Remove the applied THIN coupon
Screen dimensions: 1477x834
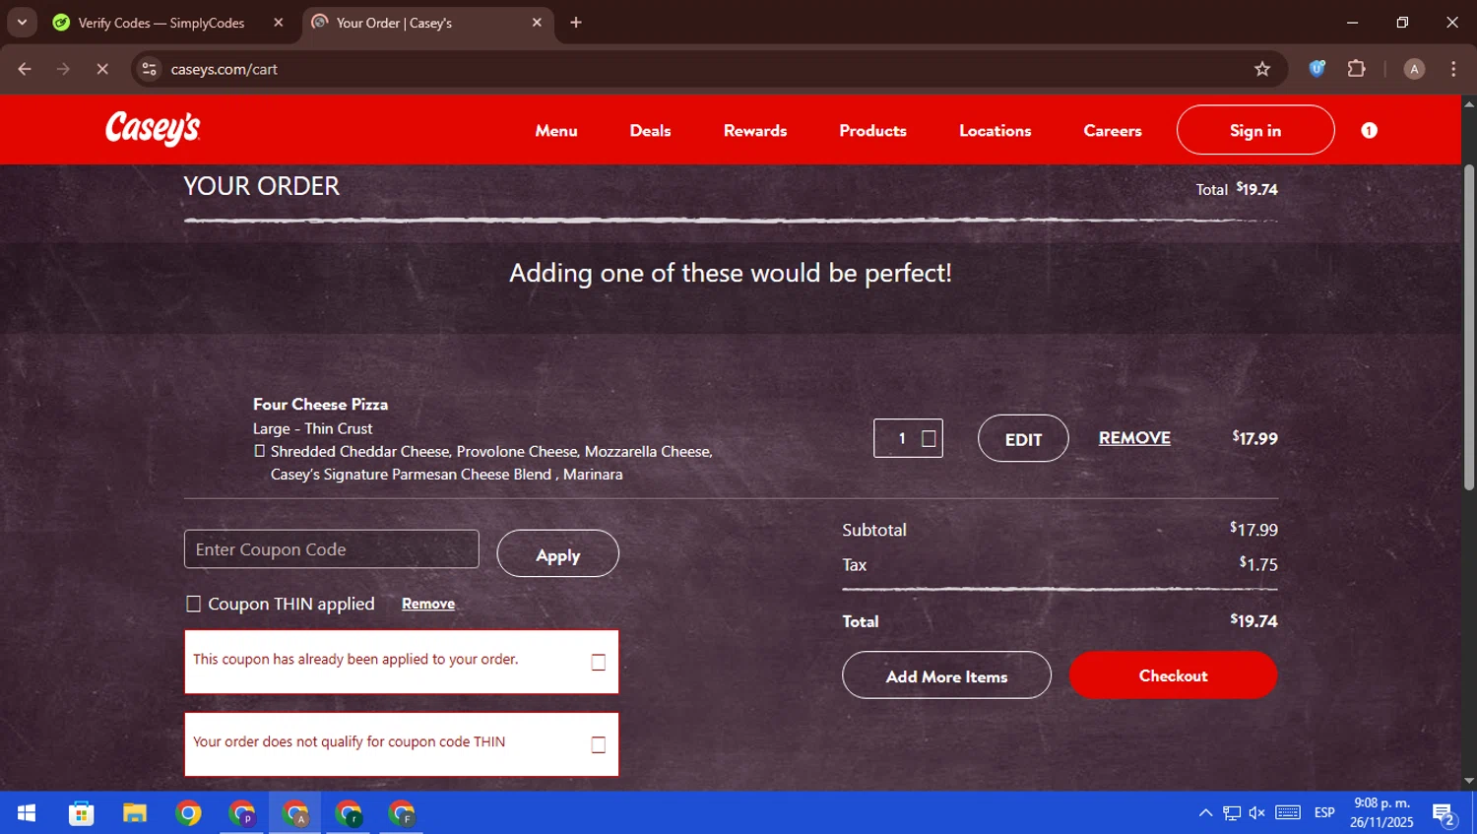428,604
